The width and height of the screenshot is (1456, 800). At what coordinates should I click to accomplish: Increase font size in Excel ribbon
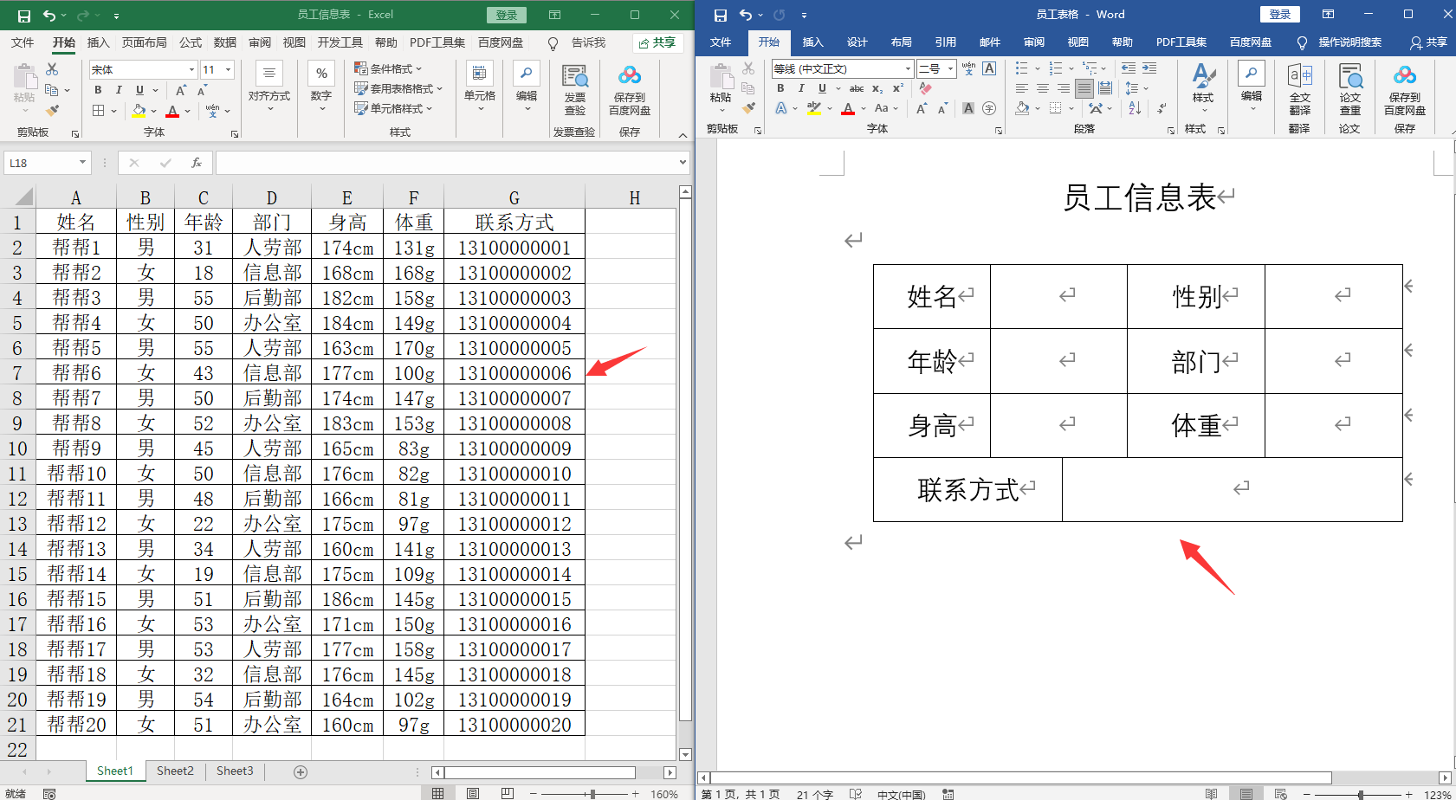(181, 90)
